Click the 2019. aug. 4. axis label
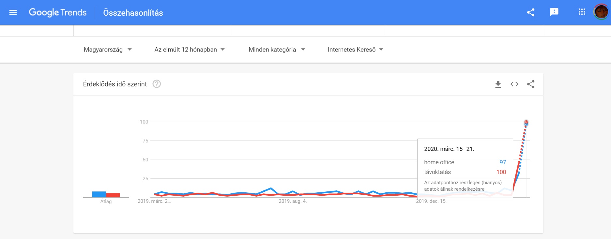This screenshot has width=611, height=239. [x=293, y=201]
